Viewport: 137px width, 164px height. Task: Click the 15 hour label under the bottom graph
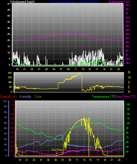tap(90, 160)
